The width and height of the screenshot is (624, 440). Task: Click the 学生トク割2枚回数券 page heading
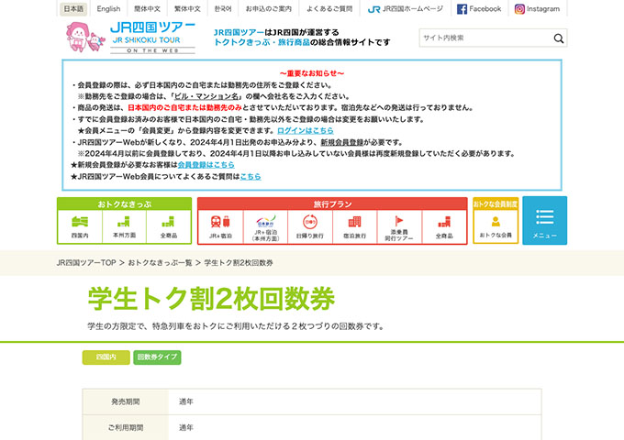pos(211,299)
